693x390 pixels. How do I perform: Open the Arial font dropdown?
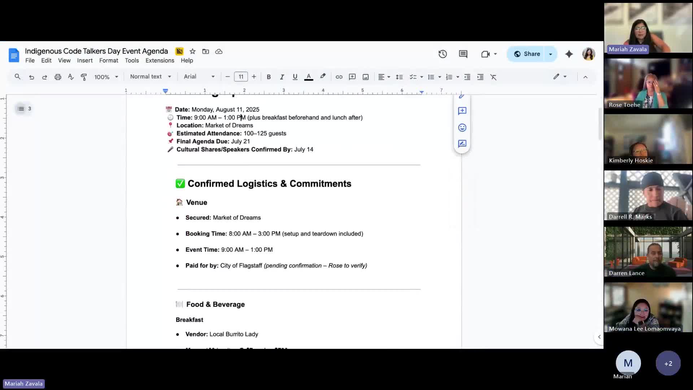[199, 77]
